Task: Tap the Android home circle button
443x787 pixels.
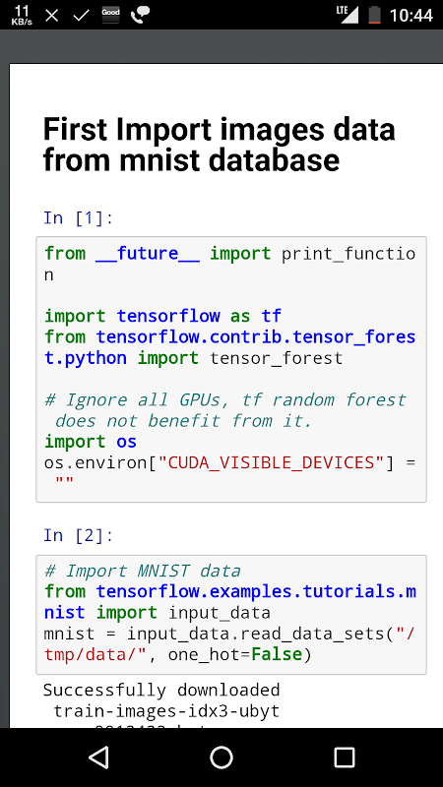Action: point(221,757)
